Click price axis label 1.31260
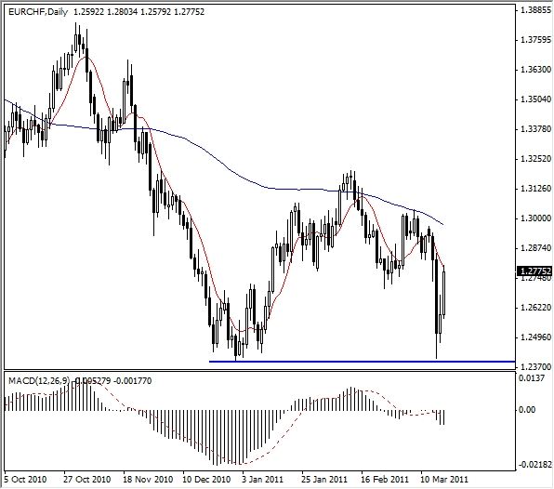Viewport: 554px width, 489px height. (535, 189)
